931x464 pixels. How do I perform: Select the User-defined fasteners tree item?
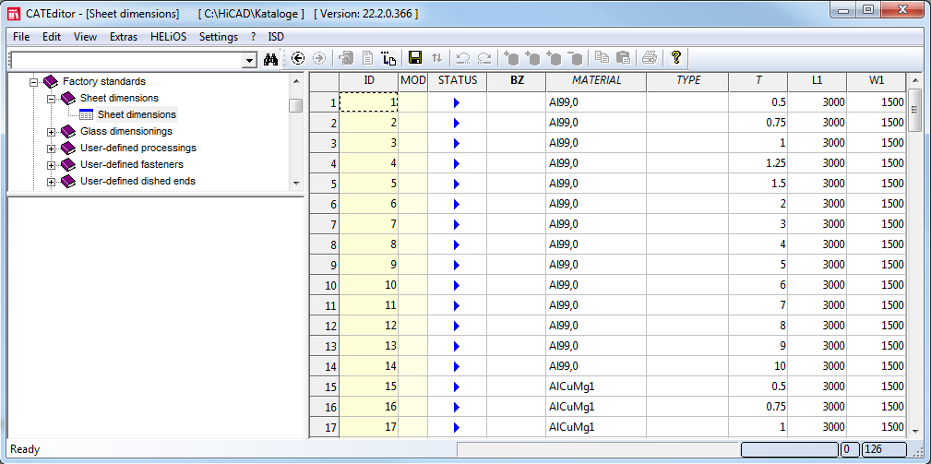tap(137, 164)
